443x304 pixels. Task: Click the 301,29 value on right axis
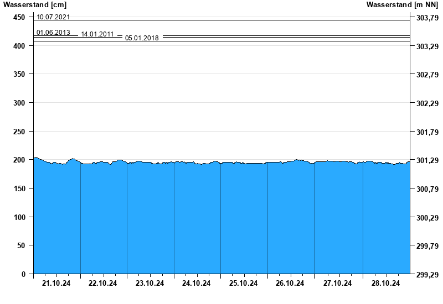click(x=427, y=160)
